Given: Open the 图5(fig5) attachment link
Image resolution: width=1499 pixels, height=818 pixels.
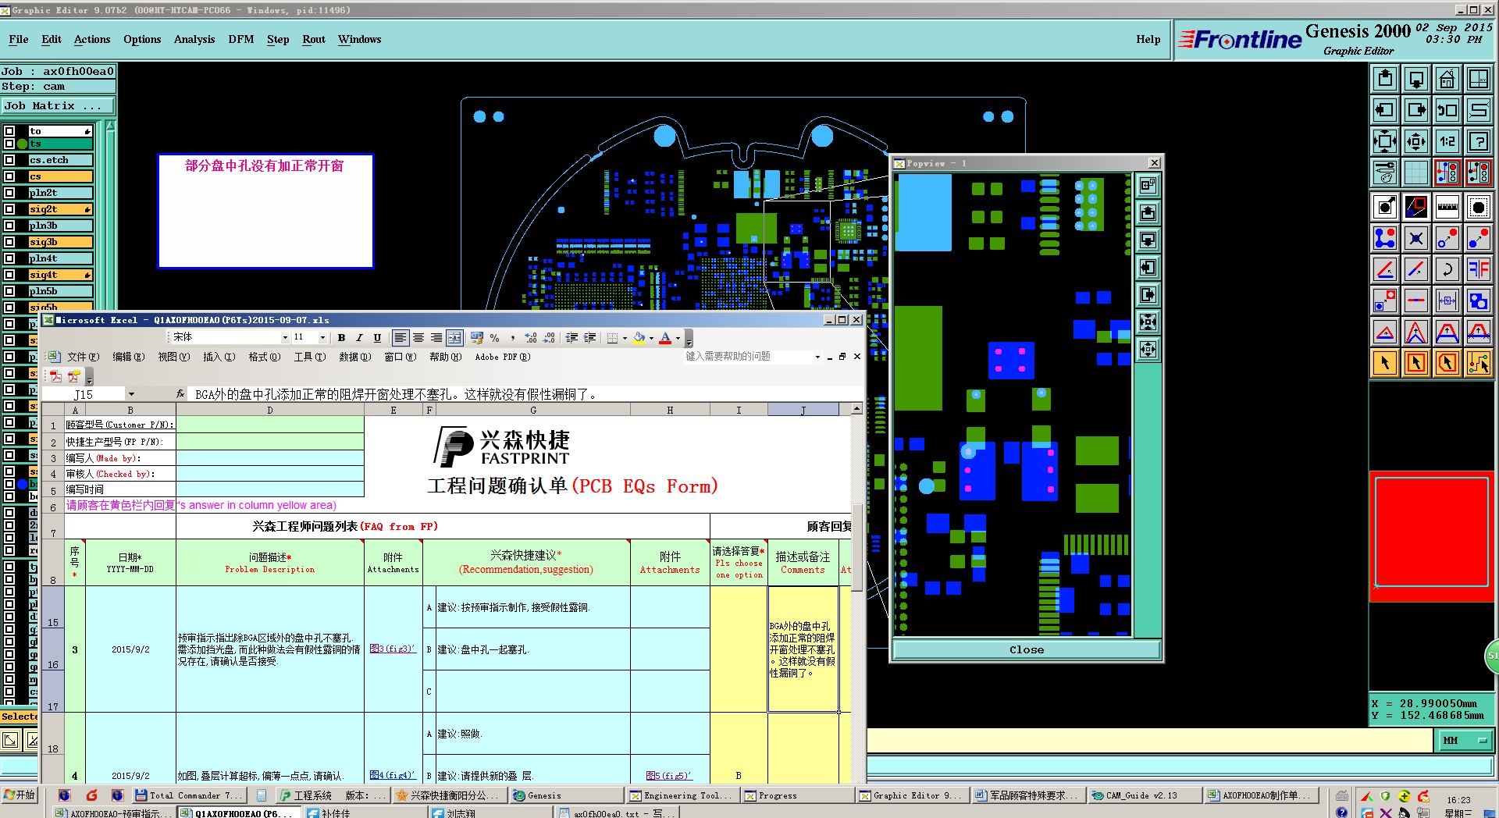Looking at the screenshot, I should pyautogui.click(x=669, y=775).
